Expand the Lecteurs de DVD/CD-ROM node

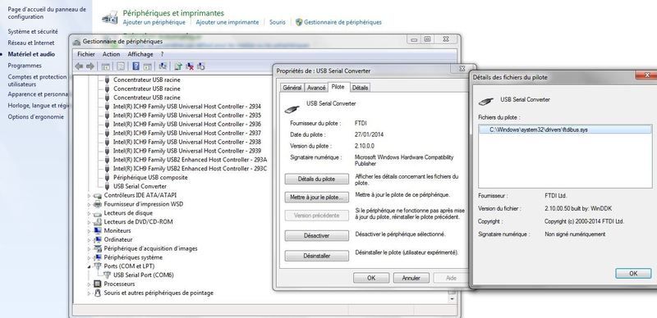point(89,222)
